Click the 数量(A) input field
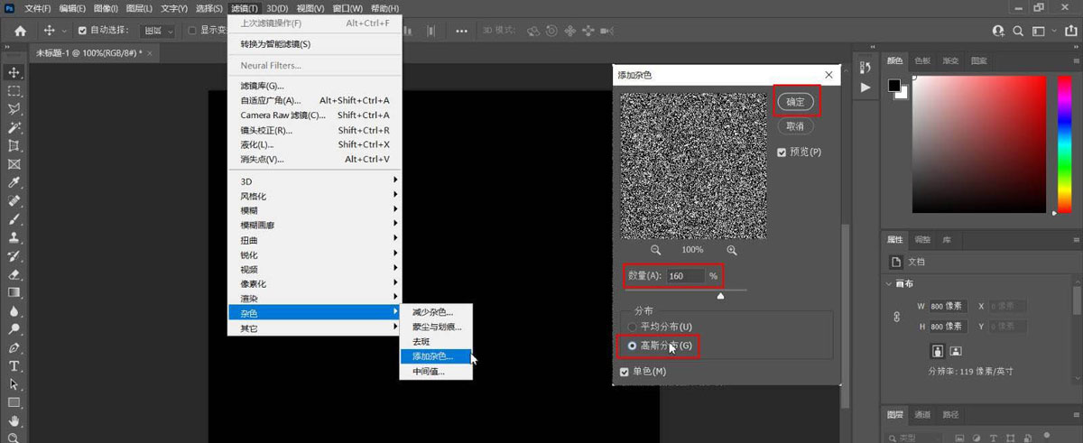The width and height of the screenshot is (1083, 443). point(686,275)
